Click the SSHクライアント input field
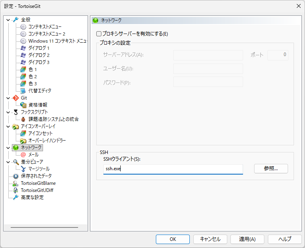The height and width of the screenshot is (248, 305). pyautogui.click(x=173, y=169)
